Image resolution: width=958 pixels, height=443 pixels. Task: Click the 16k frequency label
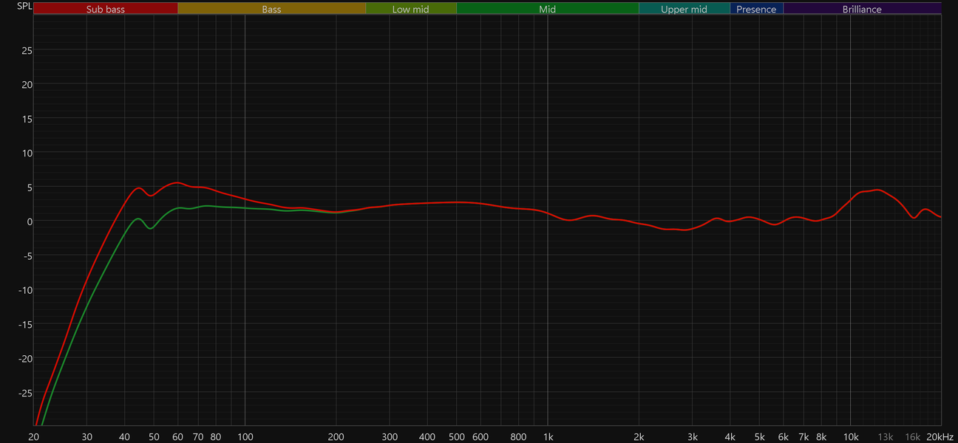tap(913, 436)
